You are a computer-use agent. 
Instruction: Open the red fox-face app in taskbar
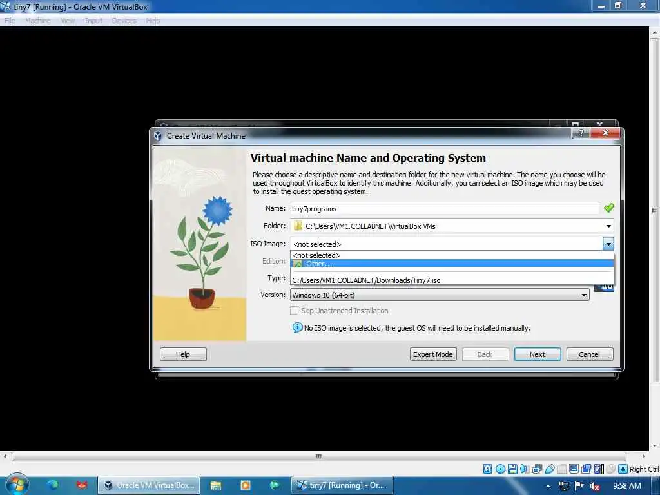click(x=82, y=485)
